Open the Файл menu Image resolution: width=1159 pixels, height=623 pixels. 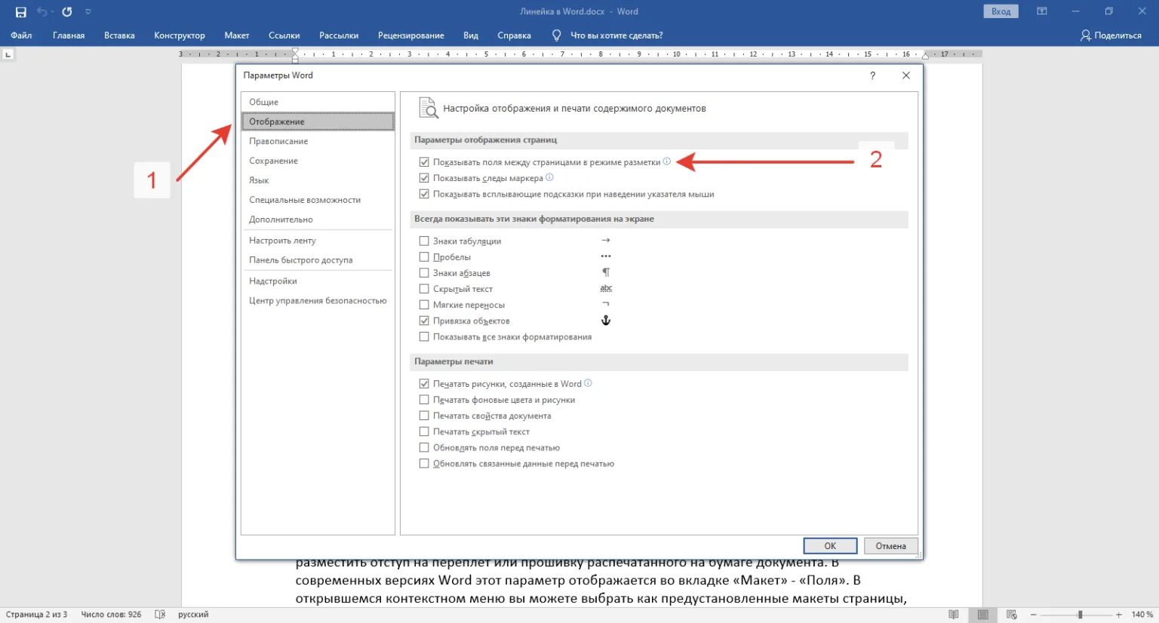coord(21,35)
